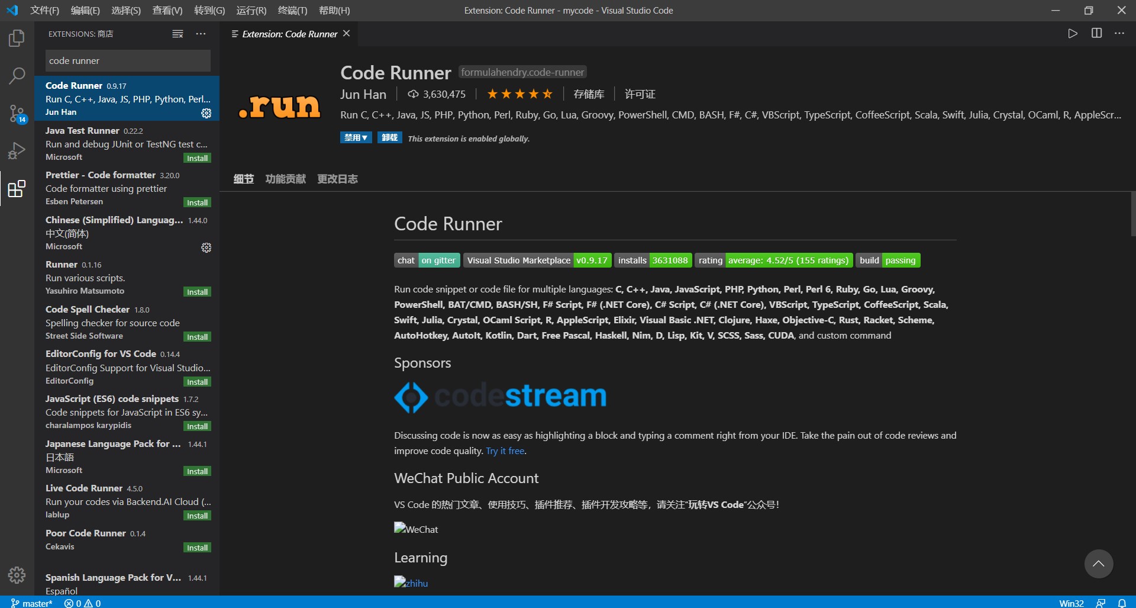
Task: Install JavaScript (ES6) code snippets
Action: tap(197, 426)
